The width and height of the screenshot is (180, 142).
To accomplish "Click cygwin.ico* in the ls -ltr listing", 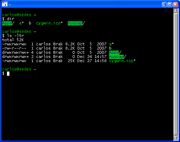I will (x=122, y=61).
